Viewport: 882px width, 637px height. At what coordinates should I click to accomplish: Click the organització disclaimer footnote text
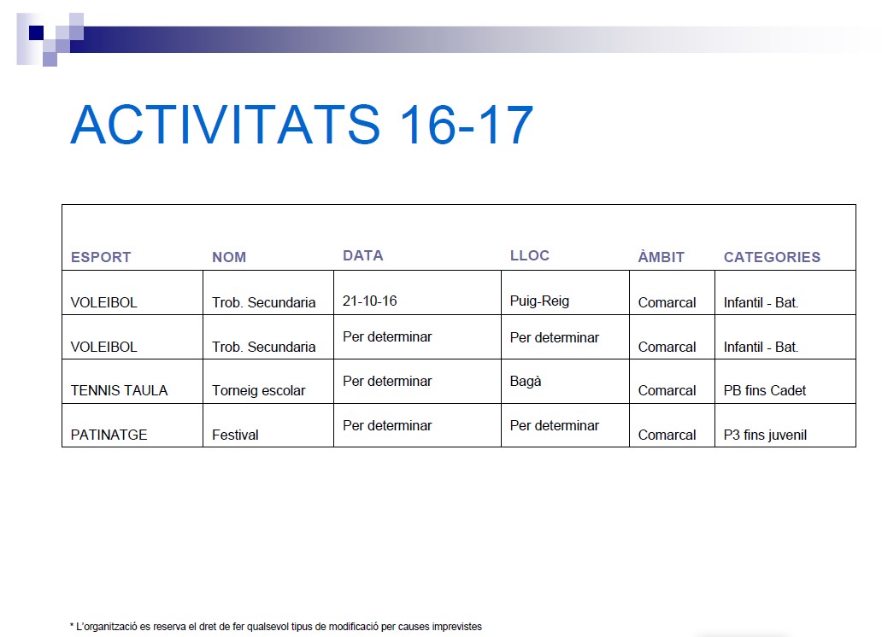tap(275, 626)
